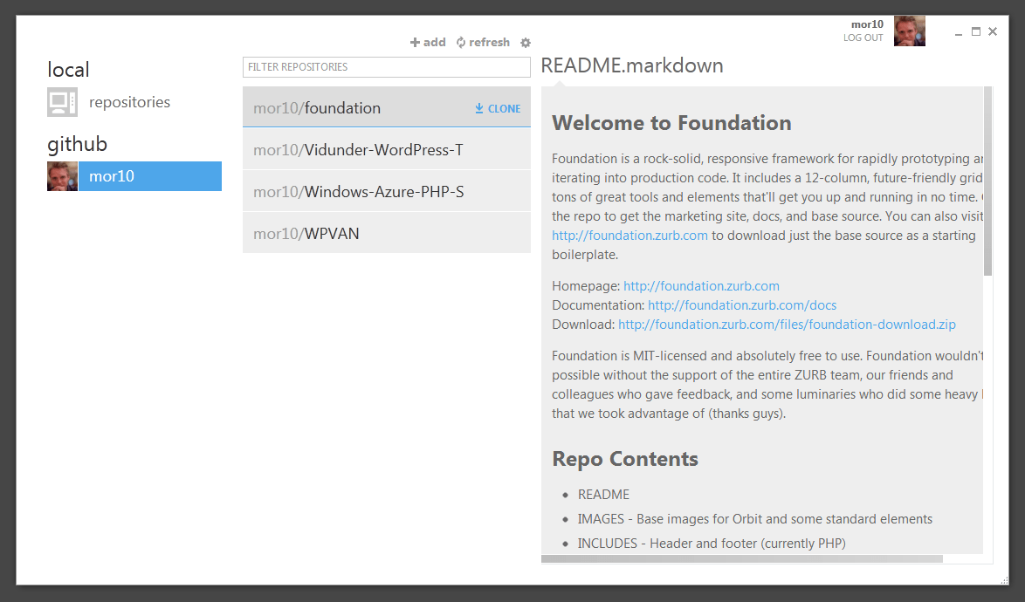Image resolution: width=1025 pixels, height=602 pixels.
Task: Select the mor10/foundation repository
Action: point(386,107)
